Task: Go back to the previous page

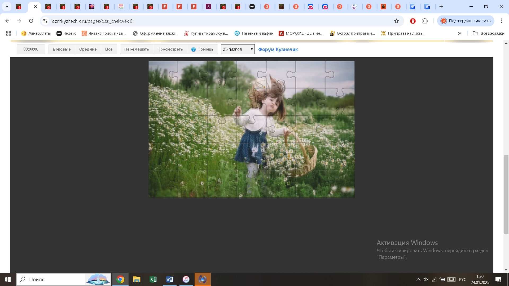Action: (7, 21)
